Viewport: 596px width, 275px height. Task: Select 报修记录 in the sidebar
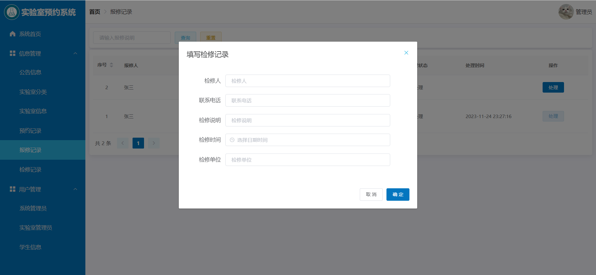point(43,150)
